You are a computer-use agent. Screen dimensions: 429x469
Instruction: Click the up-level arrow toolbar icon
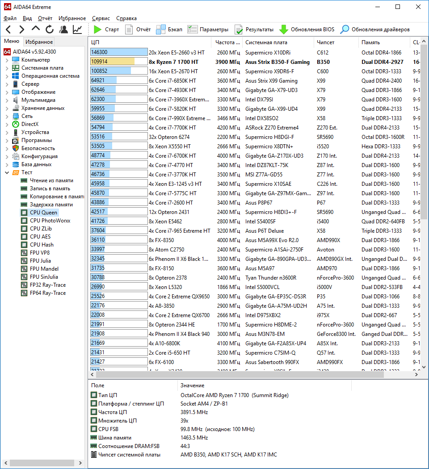click(x=36, y=29)
